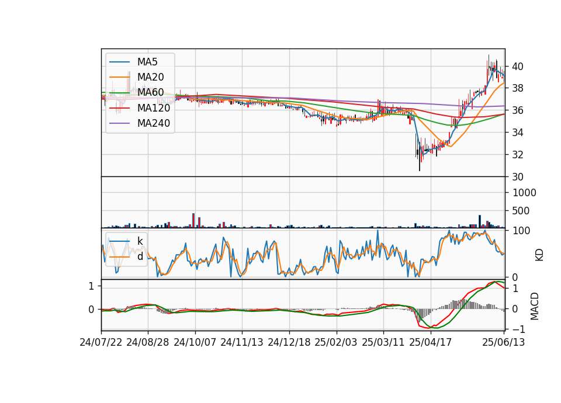Click the KD vertical axis title
This screenshot has width=561, height=403.
(539, 255)
